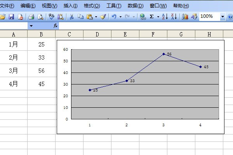The image size is (233, 155).
Task: Click the chart data point labeled 56
Action: point(163,54)
